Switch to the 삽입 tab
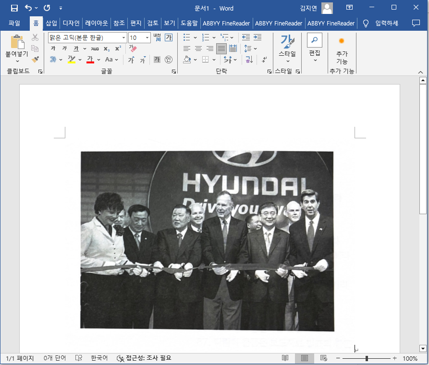Viewport: 429px width, 365px height. [51, 23]
